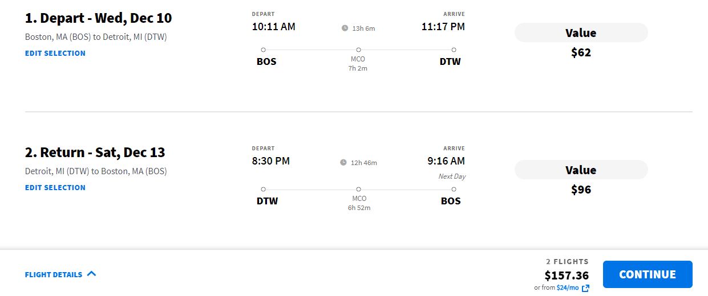This screenshot has width=708, height=296.
Task: Click the $157.36 total price
Action: [x=567, y=276]
